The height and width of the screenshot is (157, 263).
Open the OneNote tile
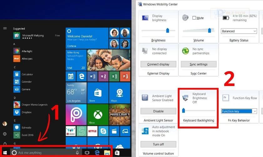tap(103, 76)
